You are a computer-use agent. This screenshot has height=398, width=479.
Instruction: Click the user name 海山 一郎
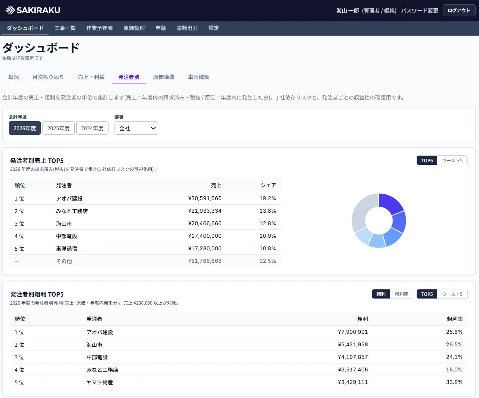tap(347, 11)
